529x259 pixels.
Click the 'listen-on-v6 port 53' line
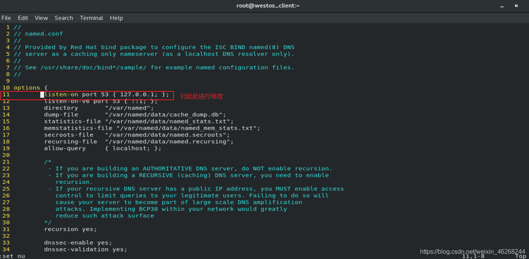point(101,101)
